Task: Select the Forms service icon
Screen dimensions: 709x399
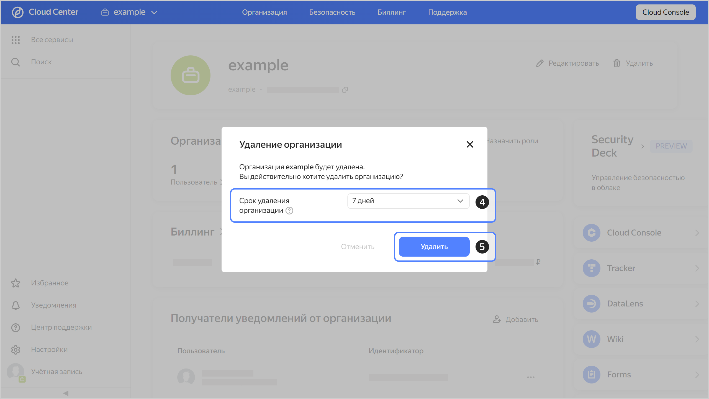Action: coord(591,374)
